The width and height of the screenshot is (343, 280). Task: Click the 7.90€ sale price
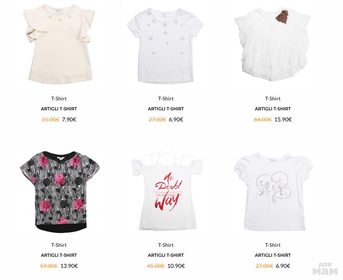point(69,119)
